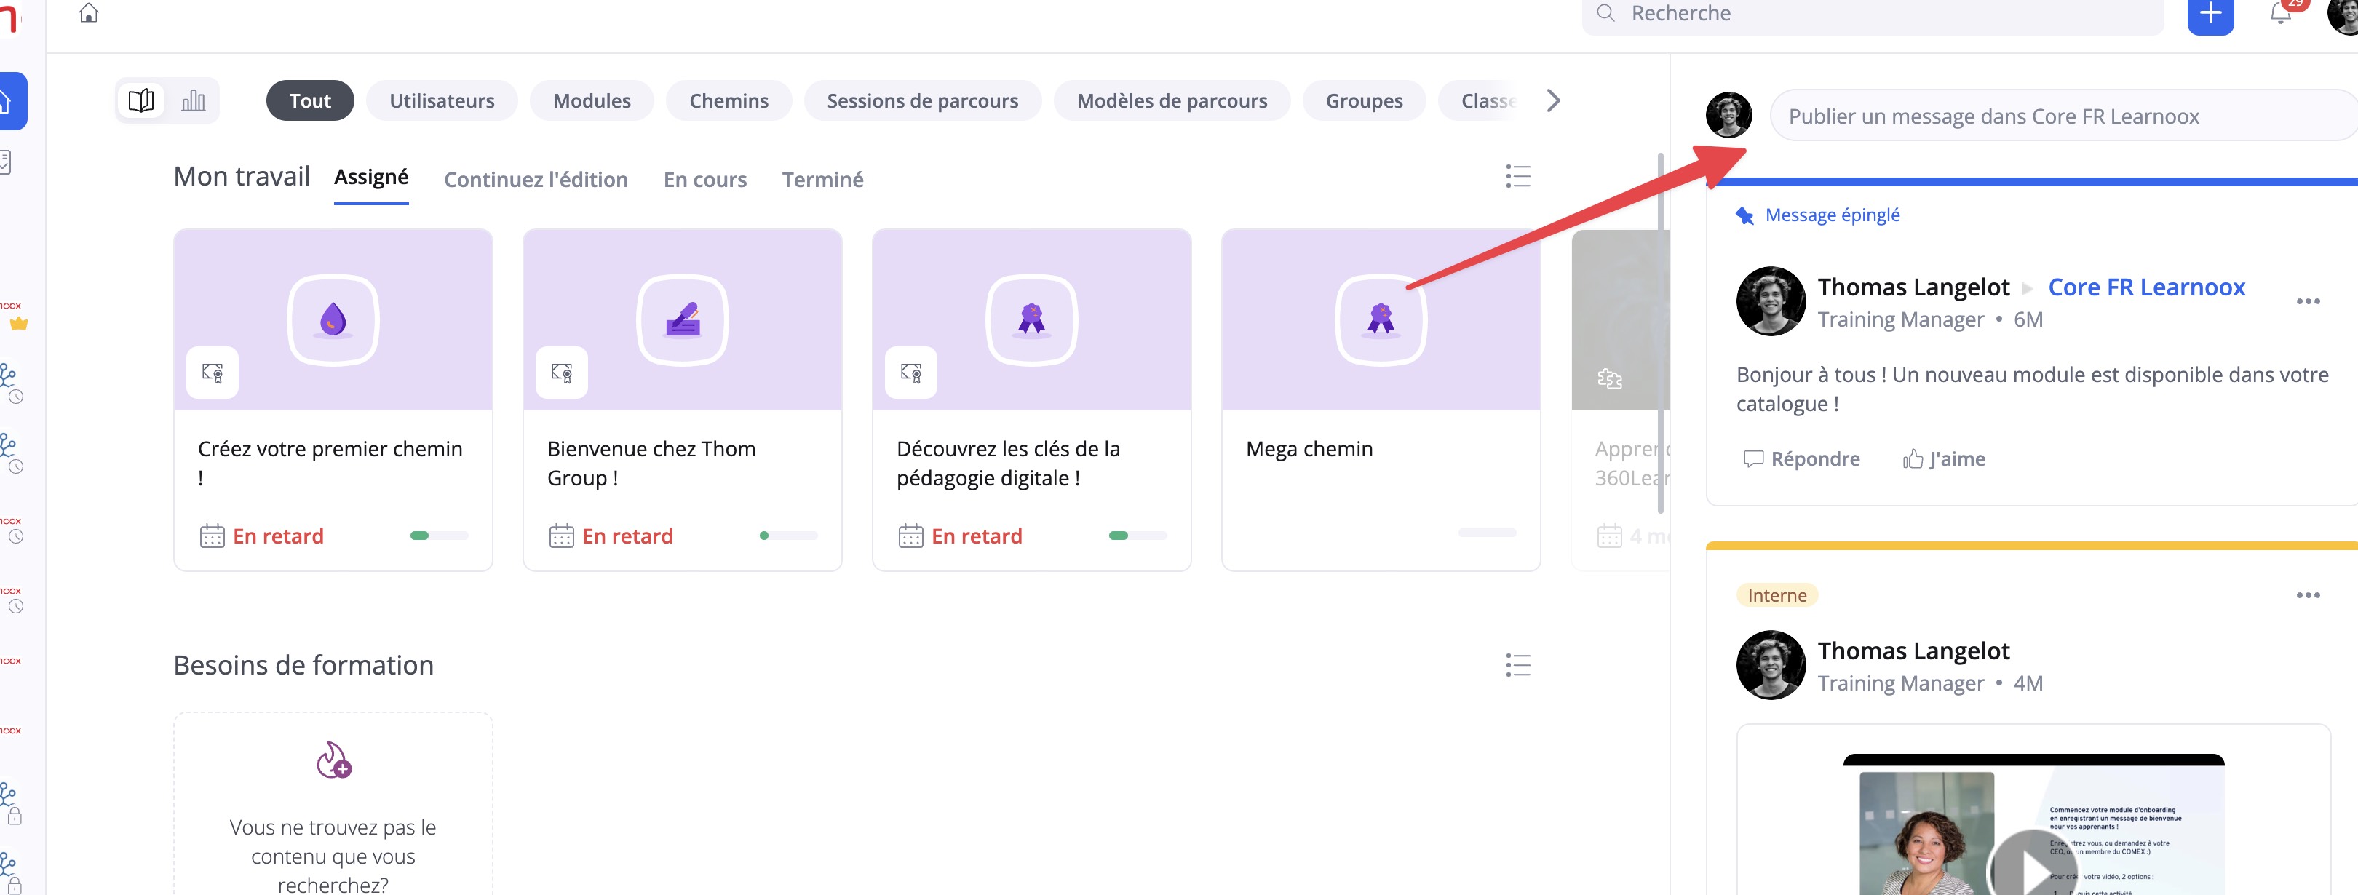
Task: Select the Sessions de parcours filter
Action: (x=923, y=100)
